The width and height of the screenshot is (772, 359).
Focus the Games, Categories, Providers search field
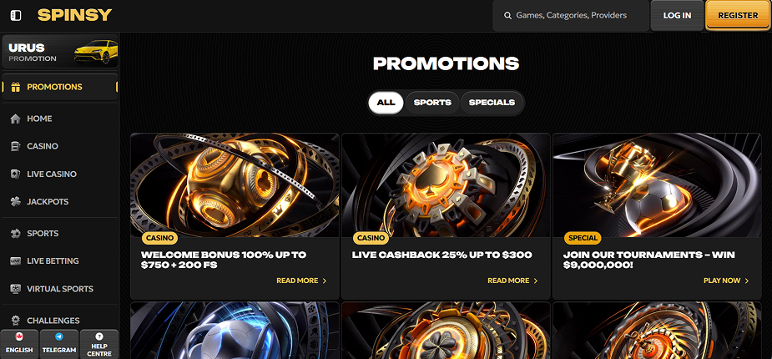[571, 15]
